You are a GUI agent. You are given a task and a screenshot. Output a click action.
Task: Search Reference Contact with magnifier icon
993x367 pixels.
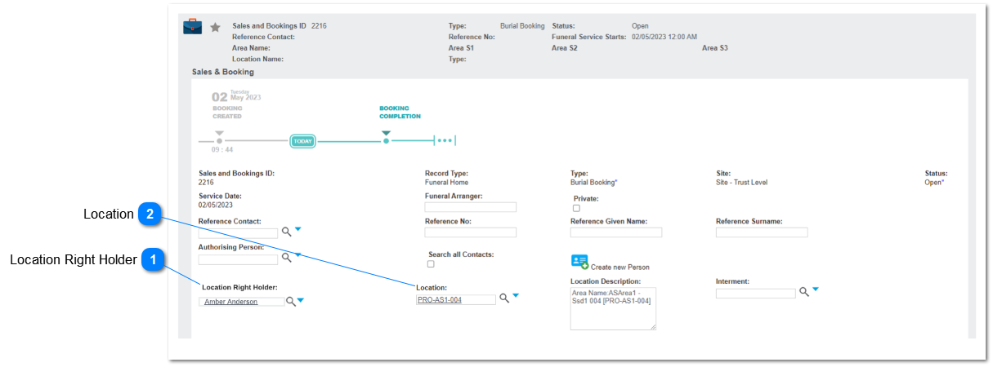point(287,232)
